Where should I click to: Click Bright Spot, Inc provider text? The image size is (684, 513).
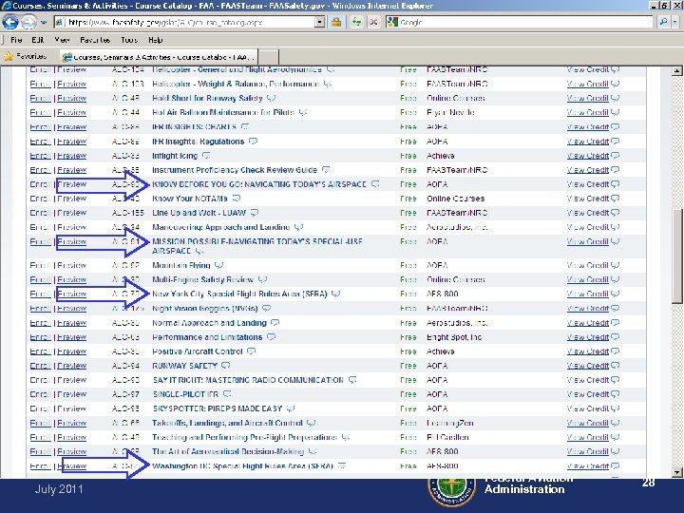454,337
